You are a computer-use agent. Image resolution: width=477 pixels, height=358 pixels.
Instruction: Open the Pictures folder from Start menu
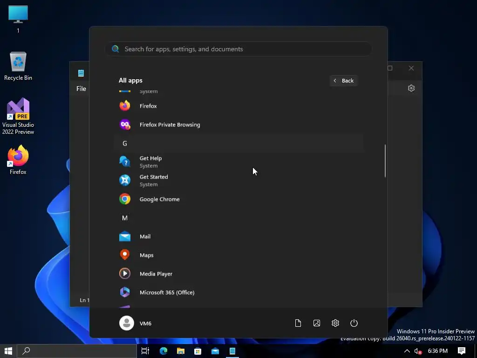point(317,323)
